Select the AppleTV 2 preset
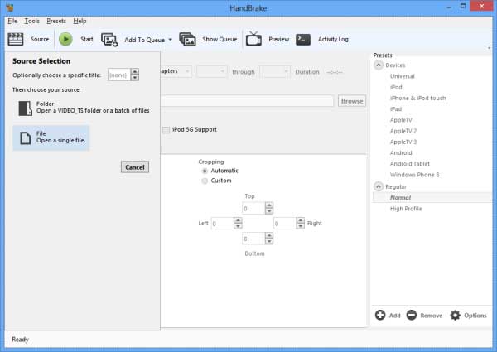 click(x=403, y=131)
